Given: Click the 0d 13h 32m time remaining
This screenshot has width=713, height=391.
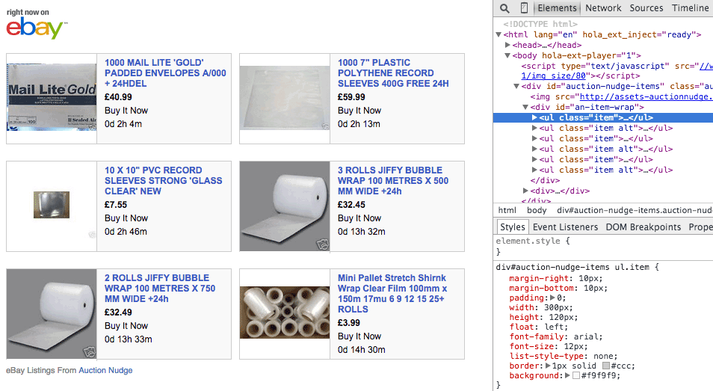Looking at the screenshot, I should point(362,232).
